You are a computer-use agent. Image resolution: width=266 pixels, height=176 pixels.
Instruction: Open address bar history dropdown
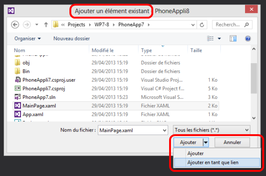(193, 25)
